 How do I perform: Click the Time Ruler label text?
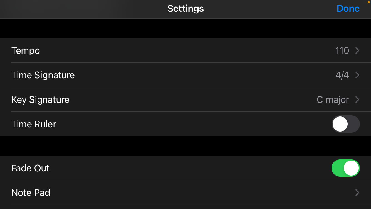click(34, 124)
